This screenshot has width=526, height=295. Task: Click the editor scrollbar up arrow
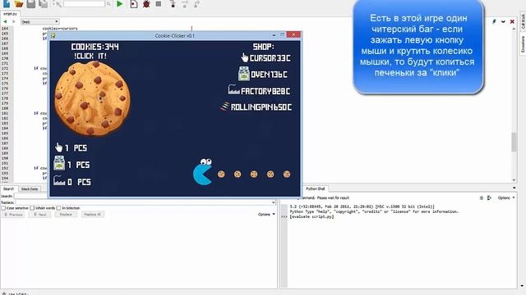tap(514, 29)
